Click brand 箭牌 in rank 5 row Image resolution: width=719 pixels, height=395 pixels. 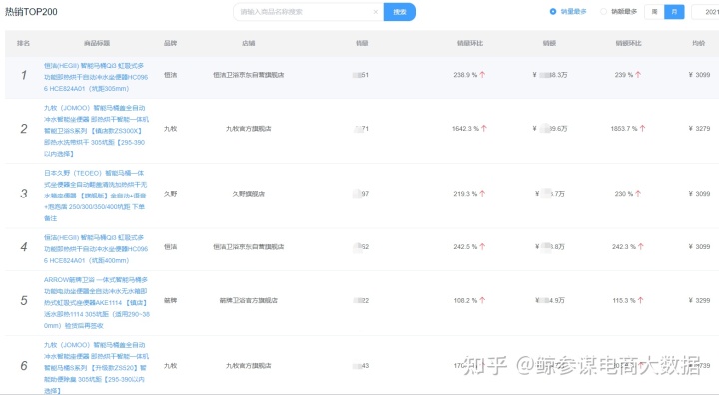[170, 301]
